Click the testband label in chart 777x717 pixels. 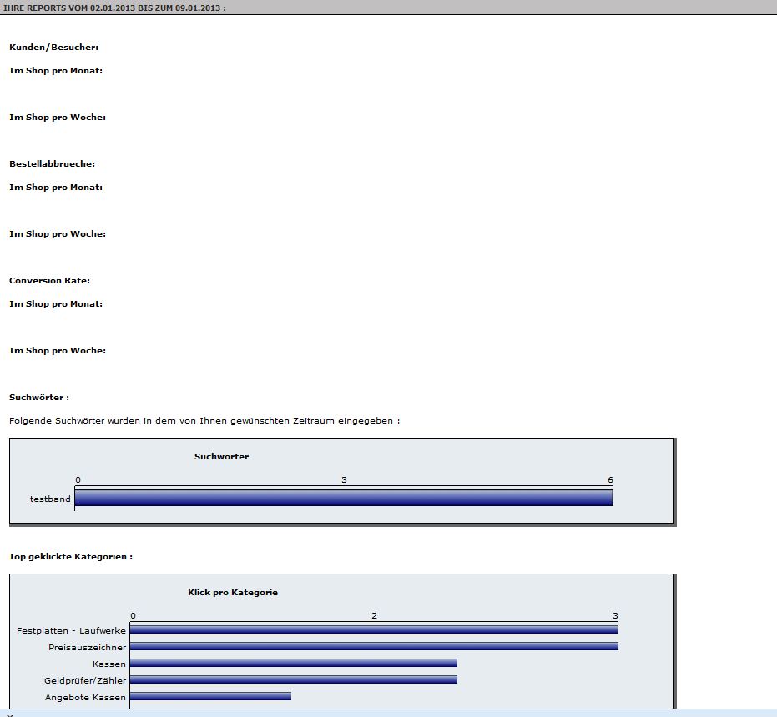tap(50, 499)
